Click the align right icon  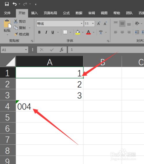pos(129,32)
